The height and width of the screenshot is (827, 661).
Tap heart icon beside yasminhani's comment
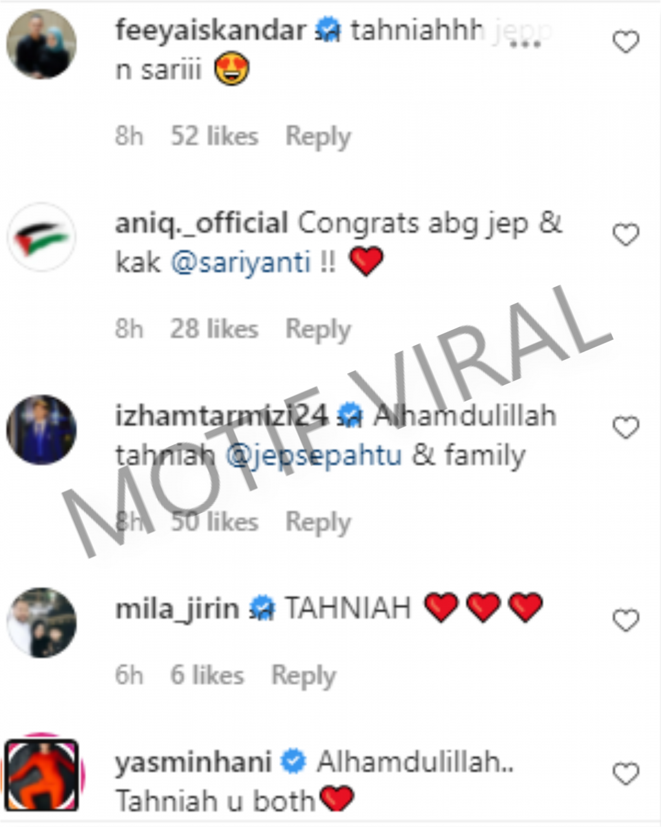click(x=625, y=774)
